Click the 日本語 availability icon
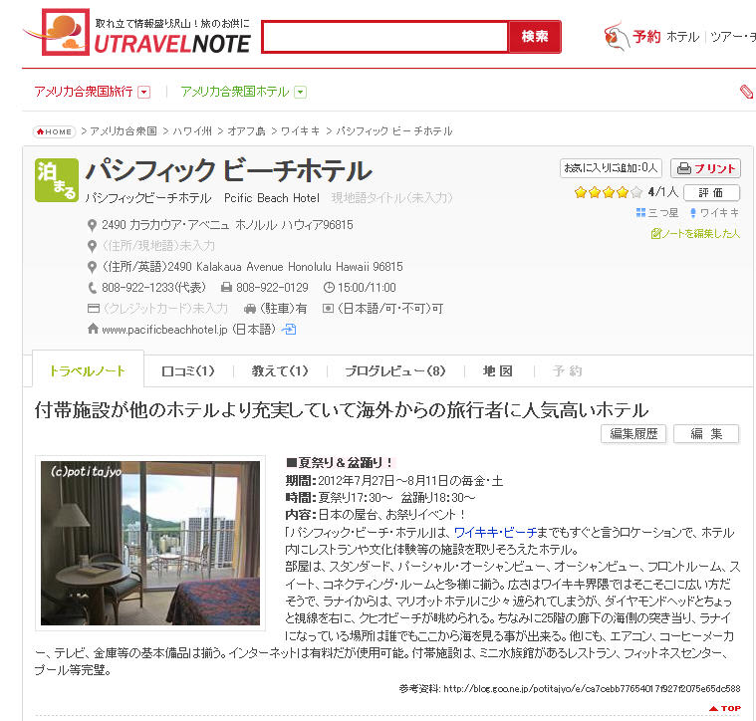The image size is (756, 721). 328,309
